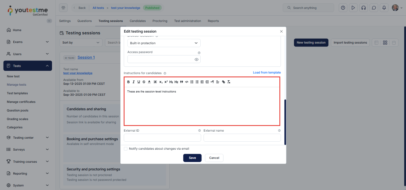Click the strikethrough formatting icon
This screenshot has width=406, height=190.
coord(144,82)
